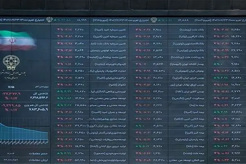
Task: Click price ۷۵,۵۳۰ in بهنوش ایران row
Action: pos(159,71)
